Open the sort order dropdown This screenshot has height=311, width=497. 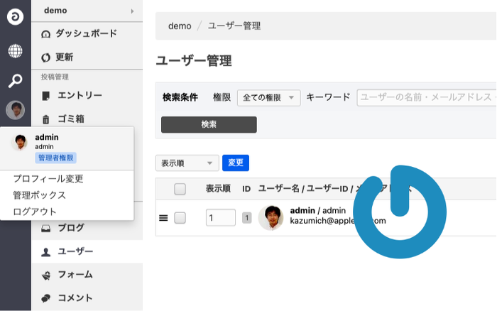187,163
